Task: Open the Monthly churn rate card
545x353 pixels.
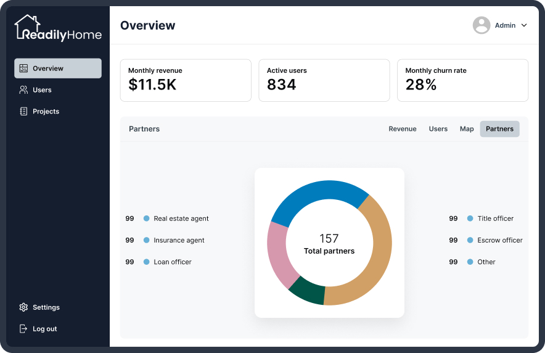Action: click(x=462, y=80)
